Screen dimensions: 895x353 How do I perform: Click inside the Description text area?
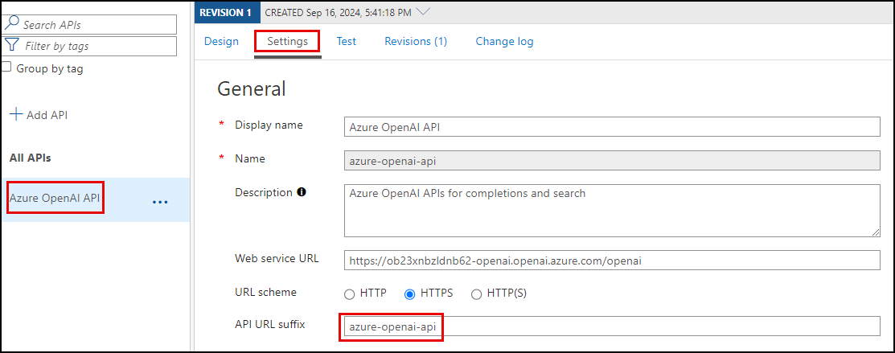pyautogui.click(x=612, y=210)
